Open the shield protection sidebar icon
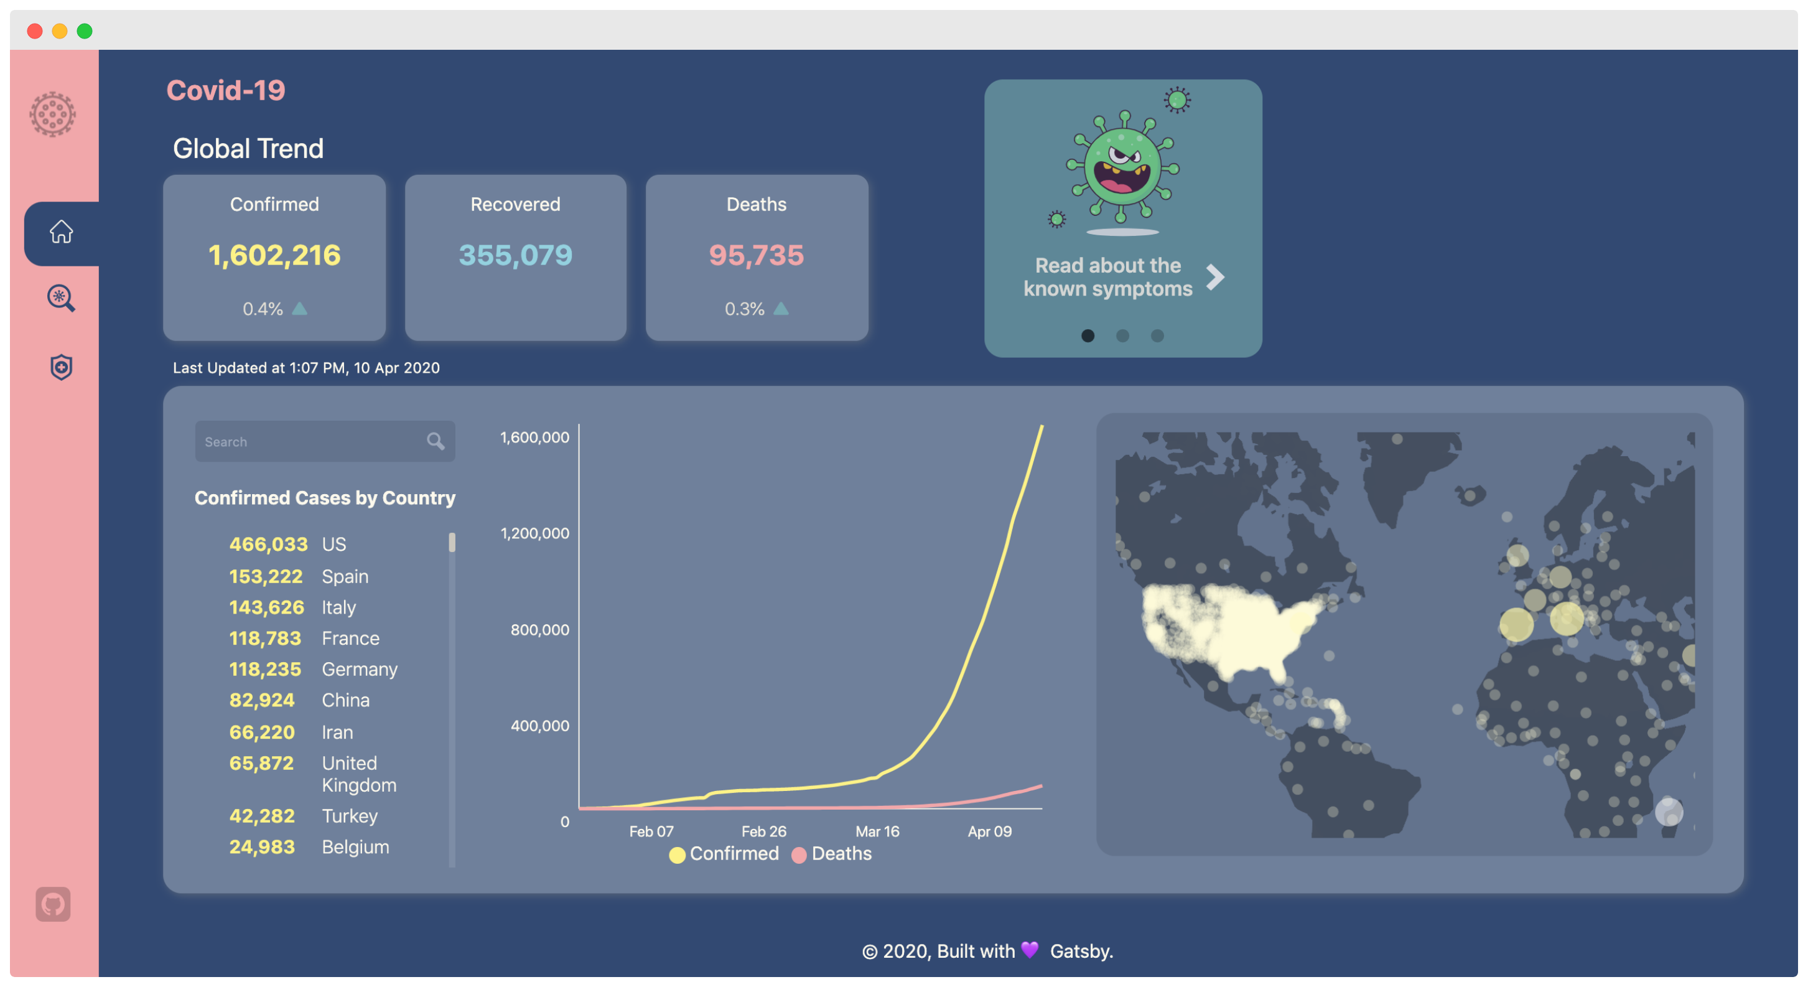1808x987 pixels. (x=61, y=368)
